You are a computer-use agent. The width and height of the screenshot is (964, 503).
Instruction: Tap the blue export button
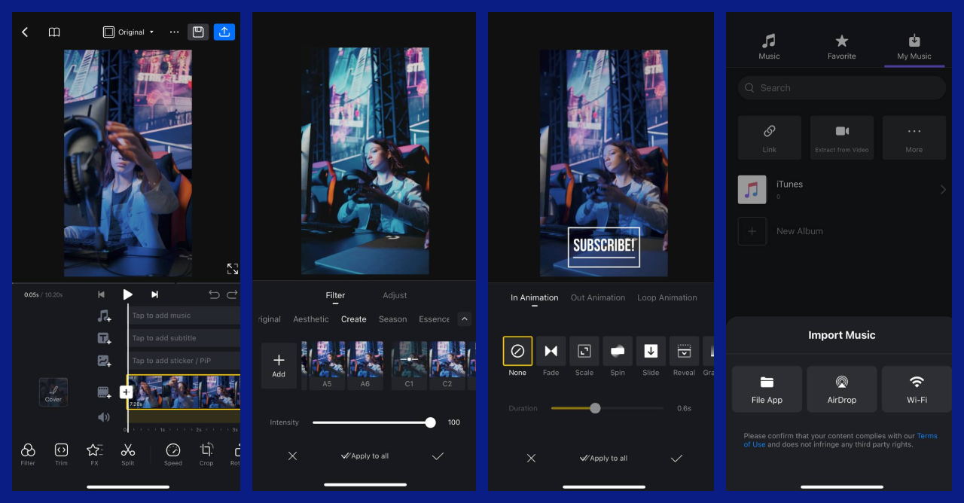pyautogui.click(x=224, y=32)
